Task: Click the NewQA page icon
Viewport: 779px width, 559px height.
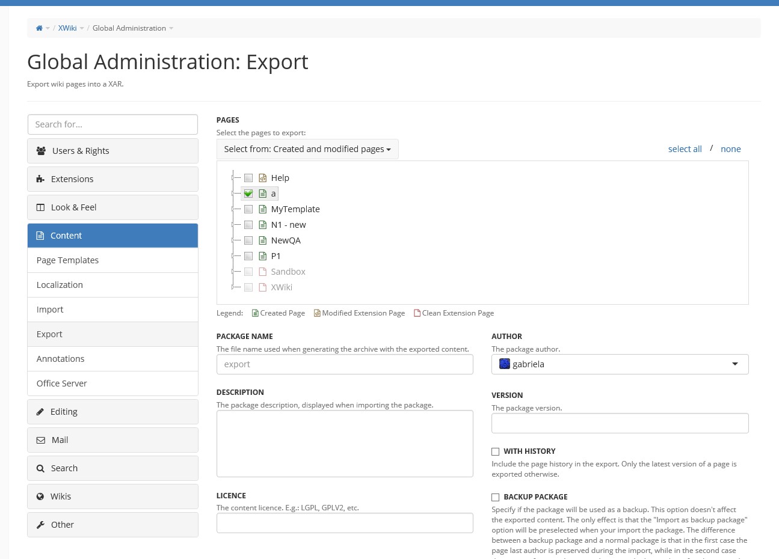Action: (x=262, y=240)
